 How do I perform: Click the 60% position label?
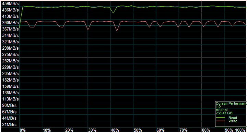point(161,130)
